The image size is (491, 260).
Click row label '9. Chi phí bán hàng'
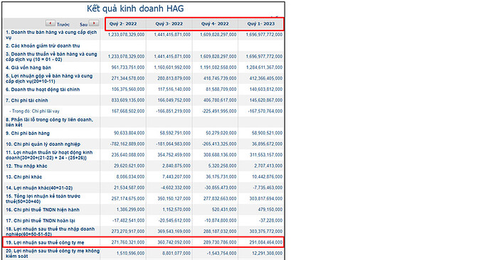pos(28,133)
